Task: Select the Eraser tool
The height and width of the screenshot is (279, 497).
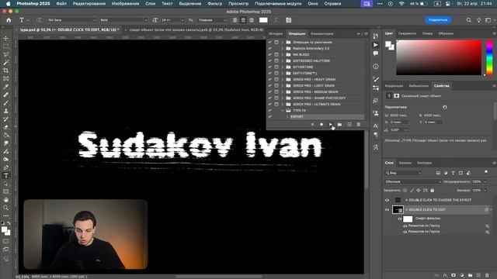Action: click(6, 127)
